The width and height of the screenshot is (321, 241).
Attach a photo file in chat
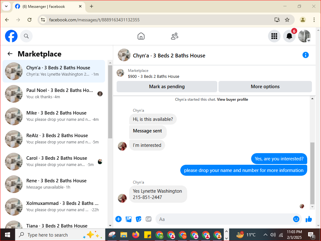[129, 219]
